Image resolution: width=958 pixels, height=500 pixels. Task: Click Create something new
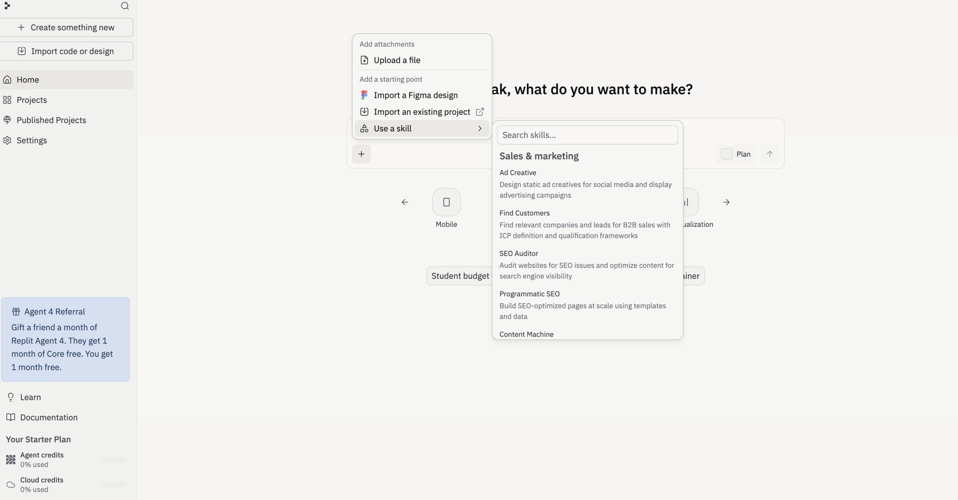(67, 27)
